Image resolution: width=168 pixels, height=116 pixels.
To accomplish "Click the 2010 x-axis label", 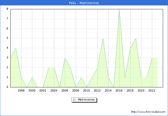I will point(87,90).
